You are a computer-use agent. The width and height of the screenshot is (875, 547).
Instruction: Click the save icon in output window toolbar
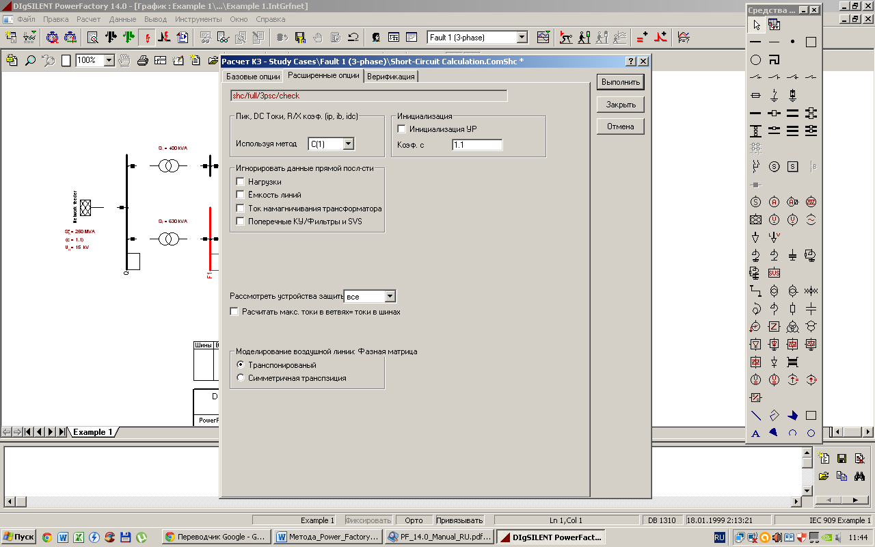click(842, 458)
